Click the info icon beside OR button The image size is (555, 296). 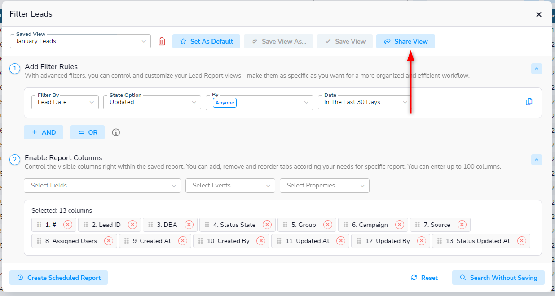(116, 132)
